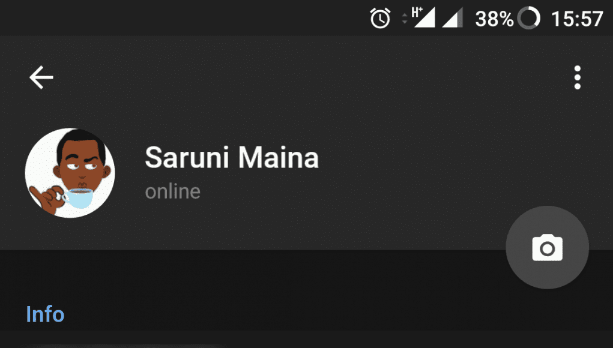Tap the coffee cup in the avatar
The width and height of the screenshot is (613, 348).
click(x=78, y=197)
